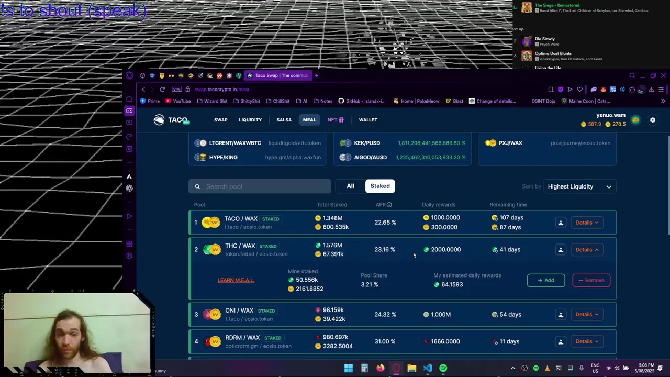Viewport: 670px width, 377px height.
Task: Open the SALSA menu item
Action: pos(284,120)
